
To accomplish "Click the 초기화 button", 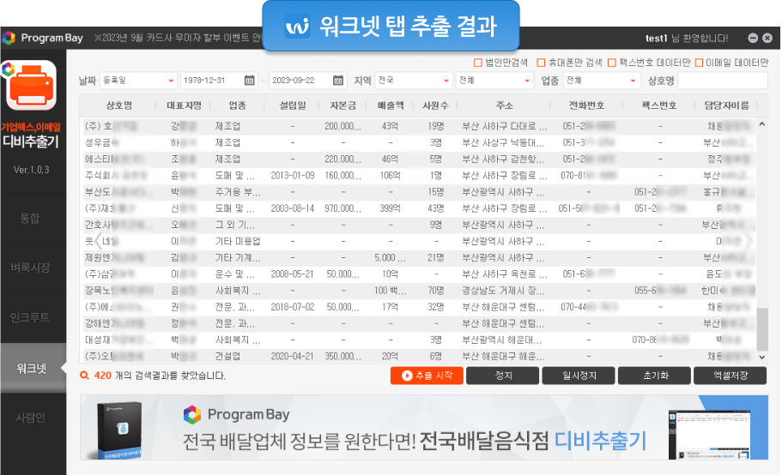I will point(654,376).
